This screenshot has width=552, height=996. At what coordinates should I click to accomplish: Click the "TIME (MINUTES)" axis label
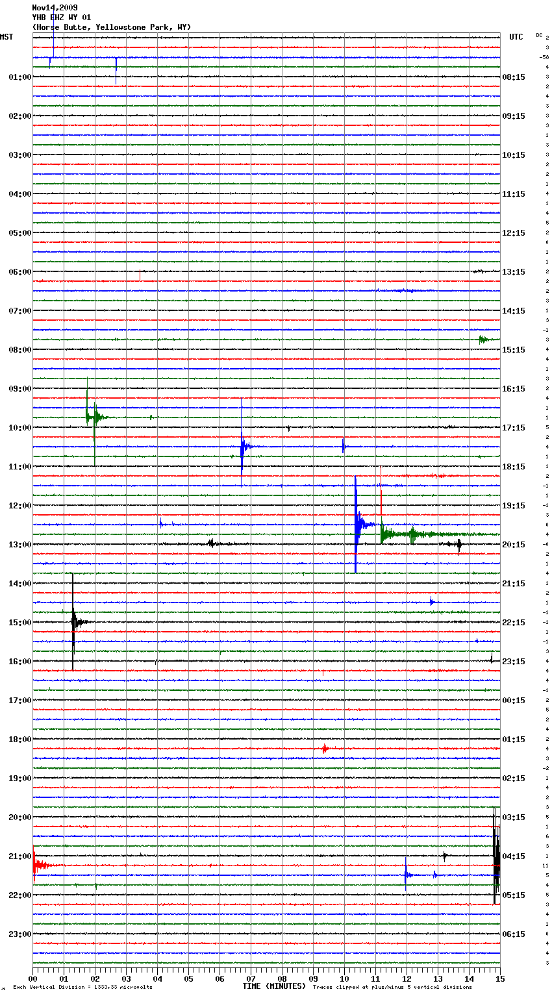pyautogui.click(x=274, y=986)
